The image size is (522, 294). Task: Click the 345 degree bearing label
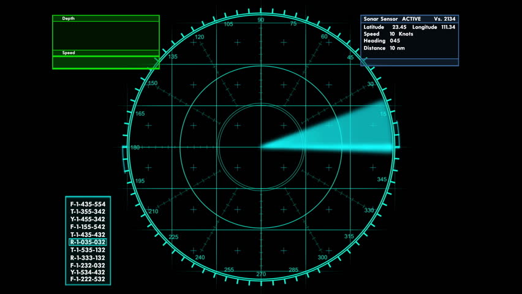(x=382, y=179)
